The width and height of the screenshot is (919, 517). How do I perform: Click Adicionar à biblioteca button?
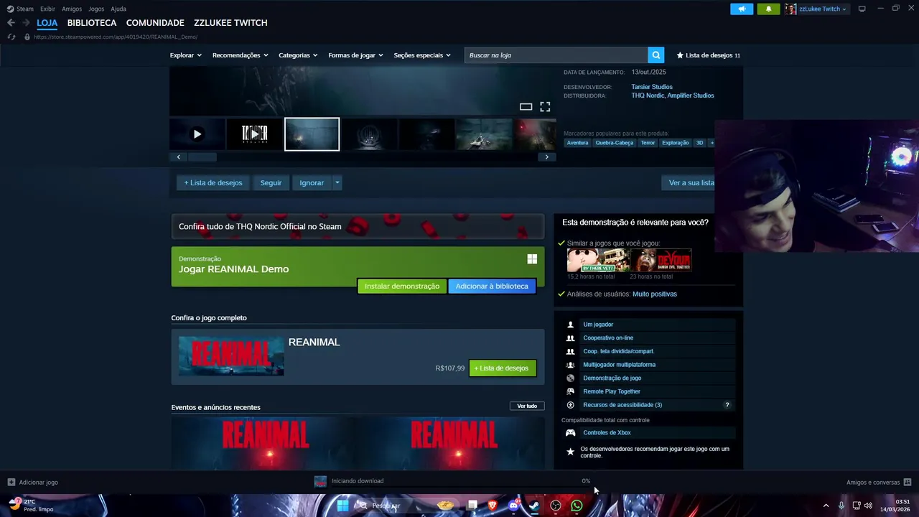coord(492,286)
